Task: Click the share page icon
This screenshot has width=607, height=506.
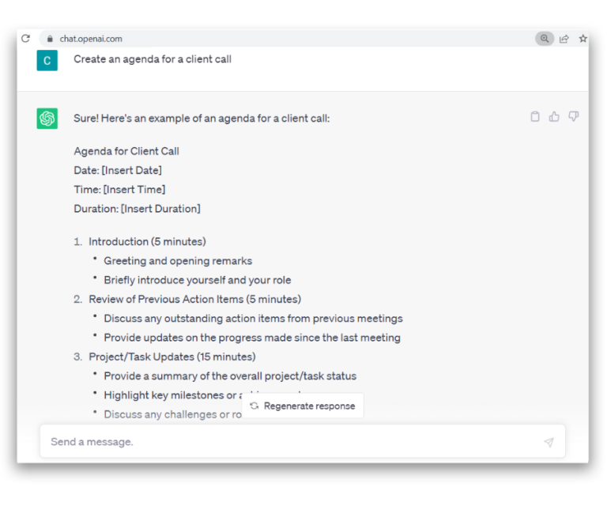Action: click(x=564, y=38)
